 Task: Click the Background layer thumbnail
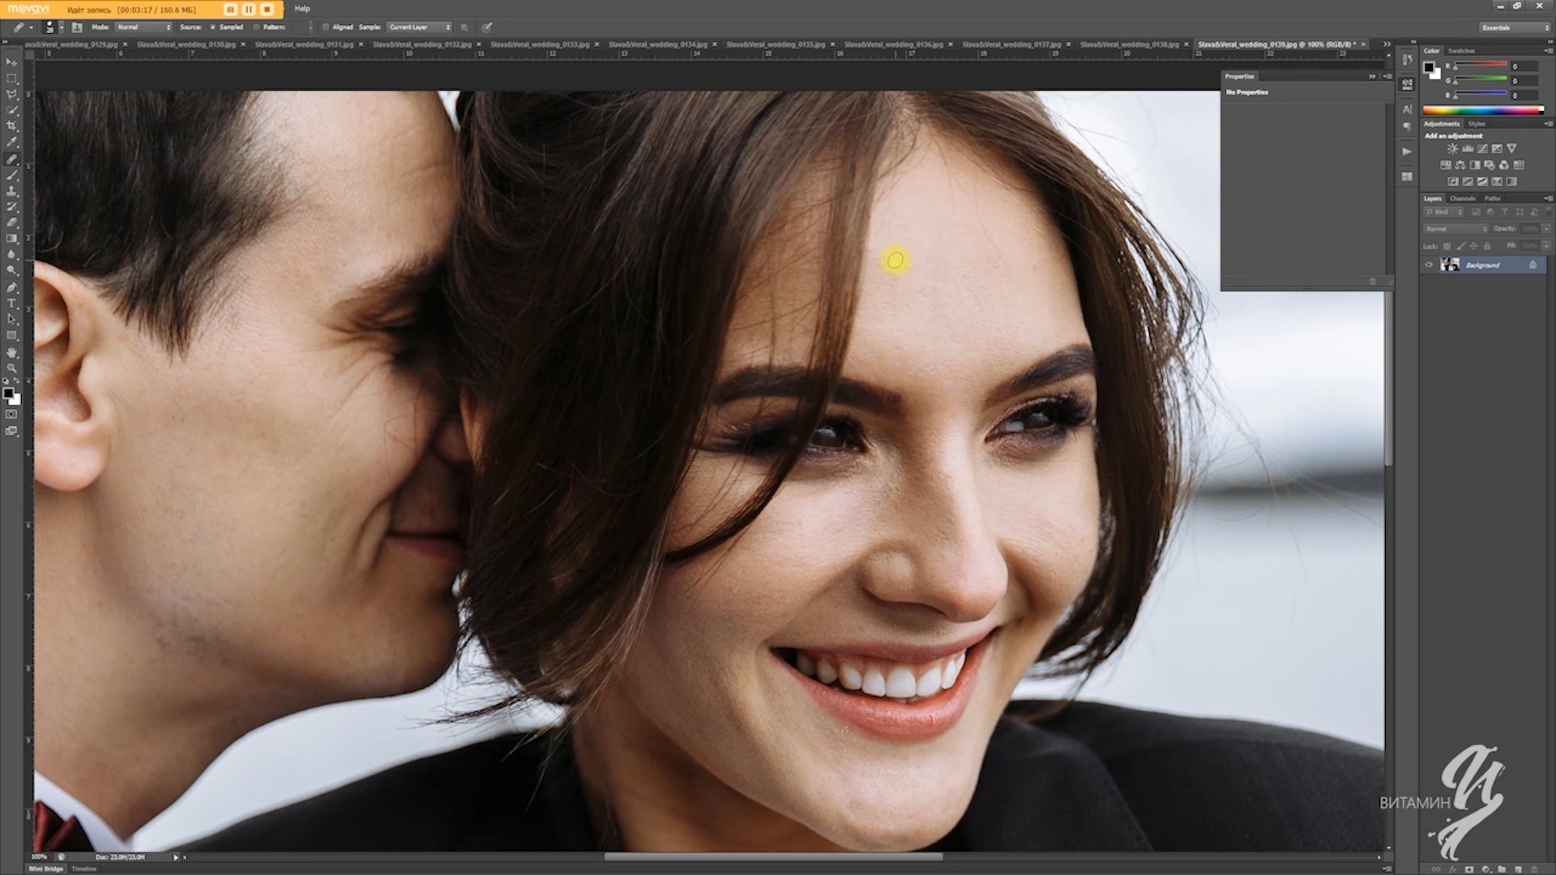click(1450, 265)
